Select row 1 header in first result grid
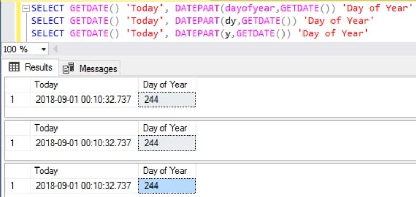This screenshot has width=416, height=197. click(x=17, y=100)
